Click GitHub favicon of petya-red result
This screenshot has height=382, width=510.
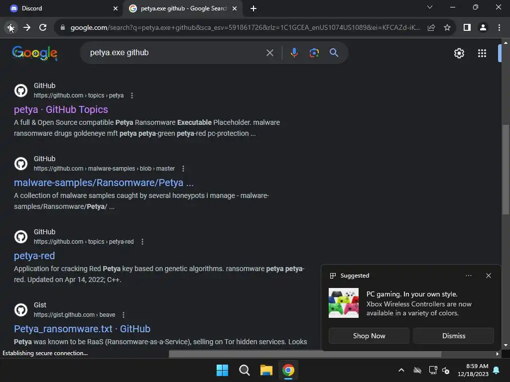pos(21,236)
